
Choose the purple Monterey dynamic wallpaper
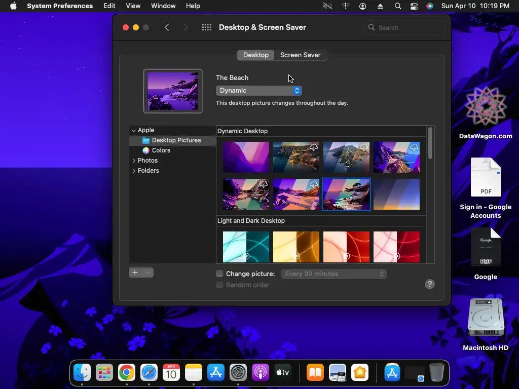(x=246, y=157)
